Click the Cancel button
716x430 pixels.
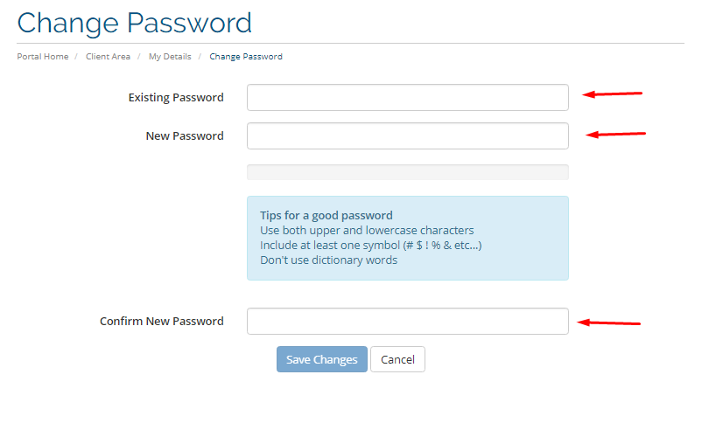point(397,360)
